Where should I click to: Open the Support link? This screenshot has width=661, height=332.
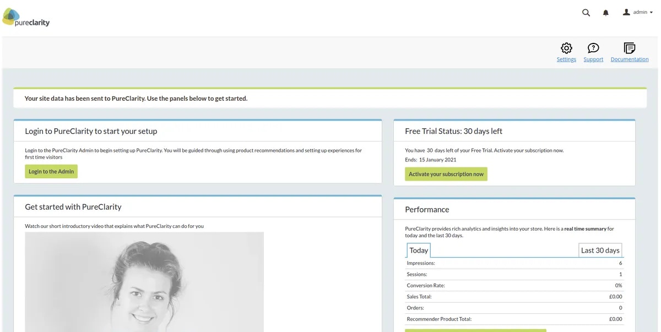tap(593, 59)
